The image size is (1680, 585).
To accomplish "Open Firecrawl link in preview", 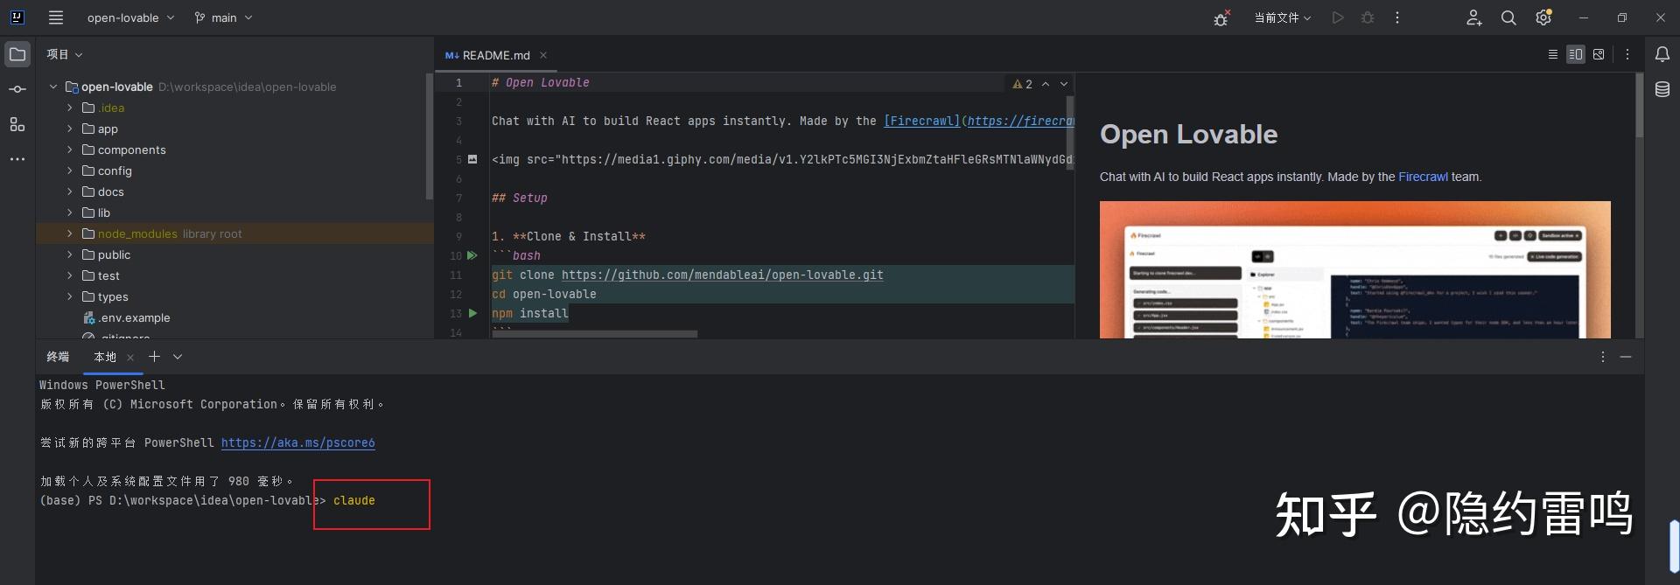I will [1423, 177].
